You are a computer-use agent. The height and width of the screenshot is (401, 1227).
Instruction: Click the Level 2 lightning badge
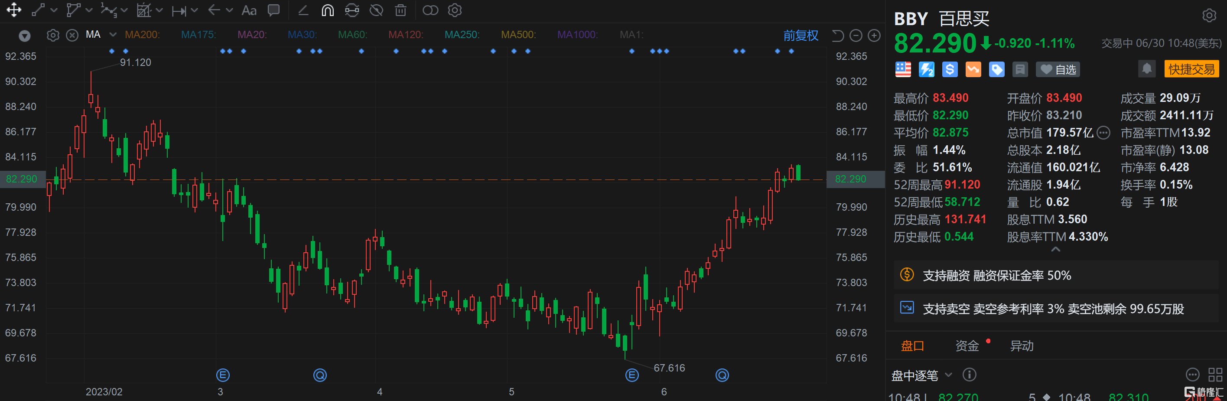click(927, 69)
